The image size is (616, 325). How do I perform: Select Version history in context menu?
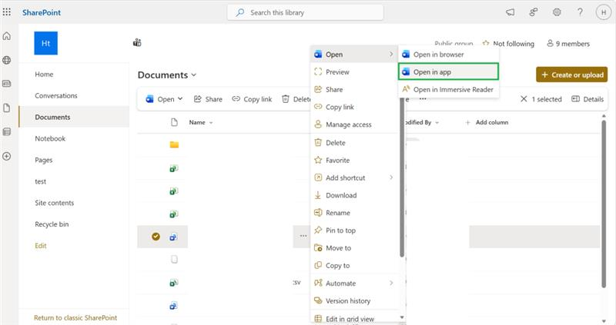(x=353, y=300)
